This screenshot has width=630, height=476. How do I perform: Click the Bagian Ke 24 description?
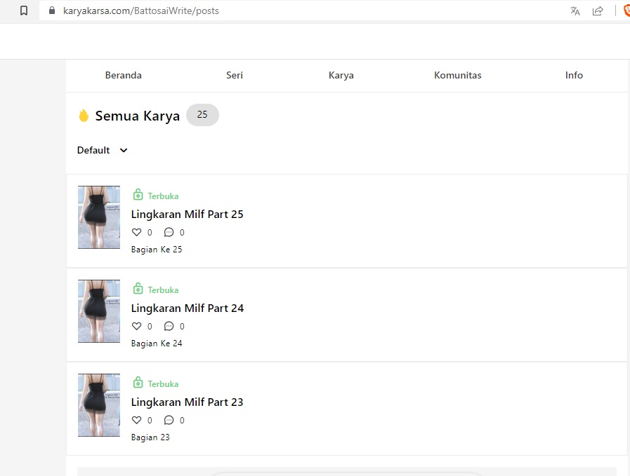tap(157, 344)
